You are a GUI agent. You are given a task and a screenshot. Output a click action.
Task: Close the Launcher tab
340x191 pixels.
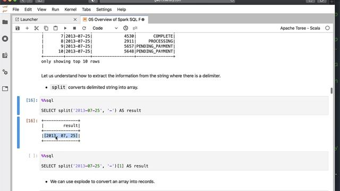pyautogui.click(x=75, y=20)
